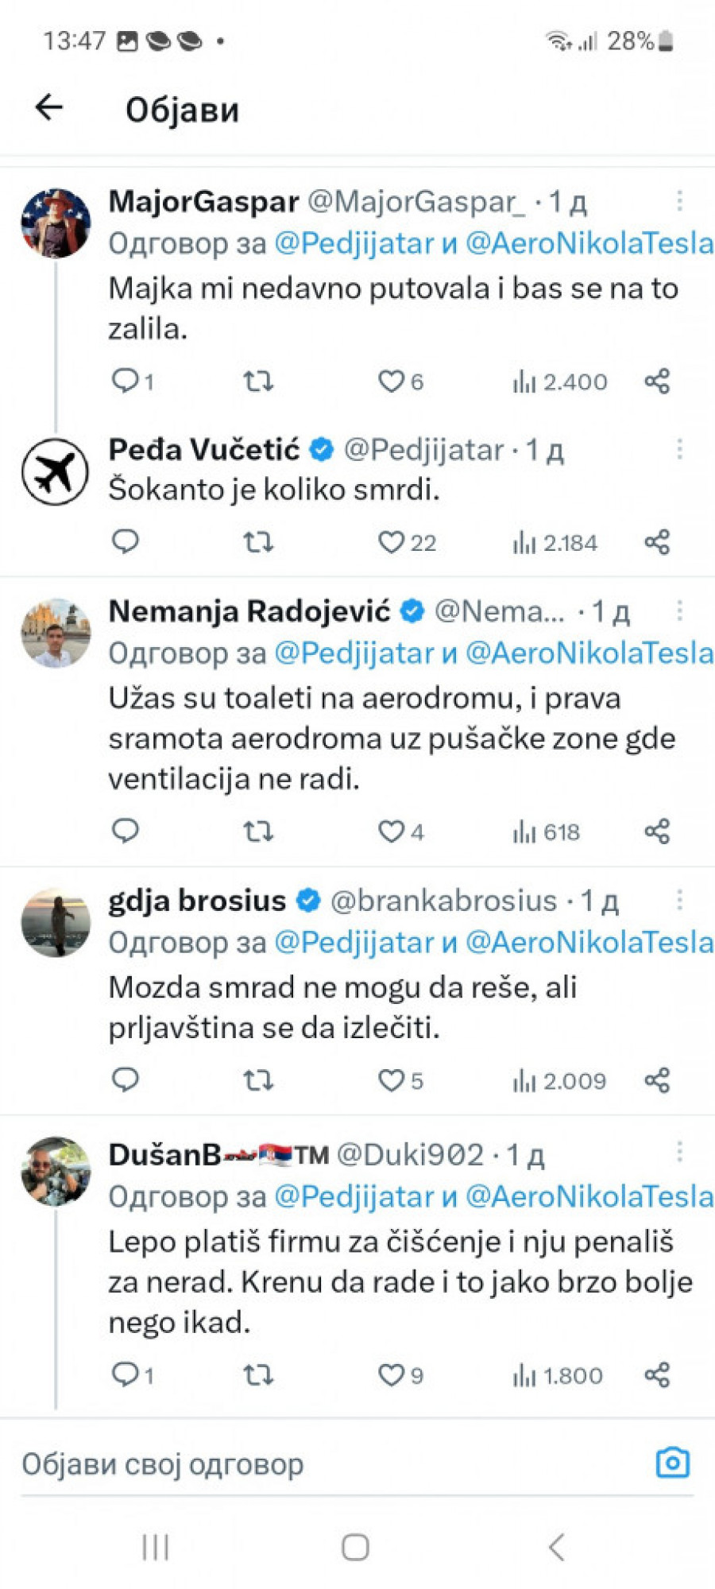The height and width of the screenshot is (1589, 715).
Task: Open camera icon in reply bar
Action: click(672, 1463)
